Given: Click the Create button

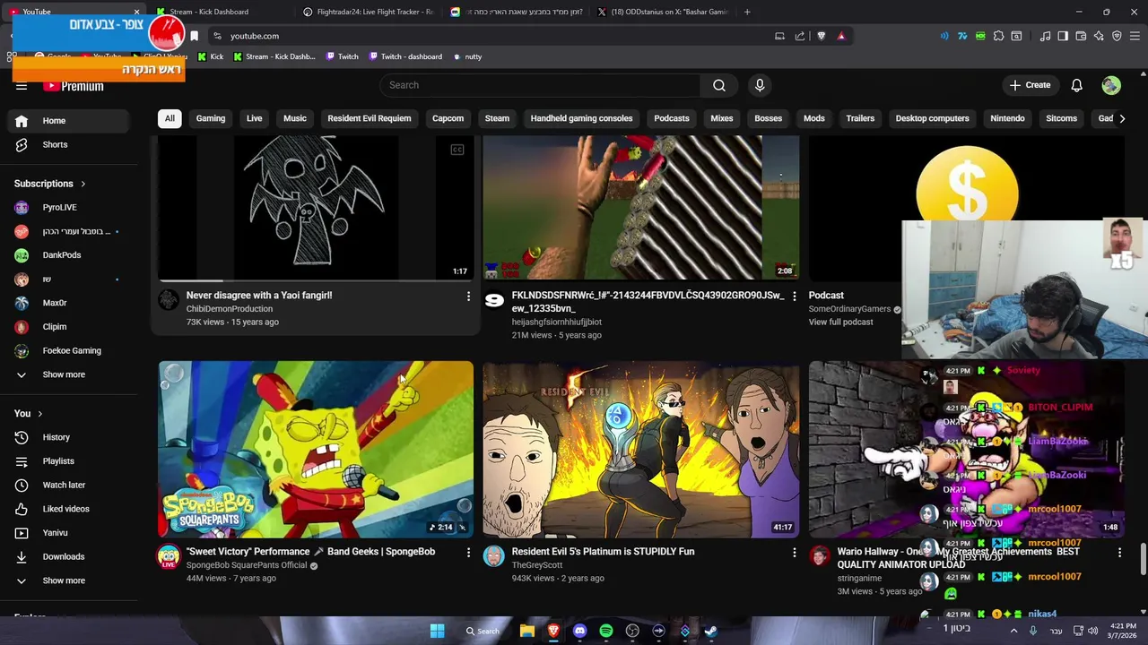Looking at the screenshot, I should (1030, 85).
